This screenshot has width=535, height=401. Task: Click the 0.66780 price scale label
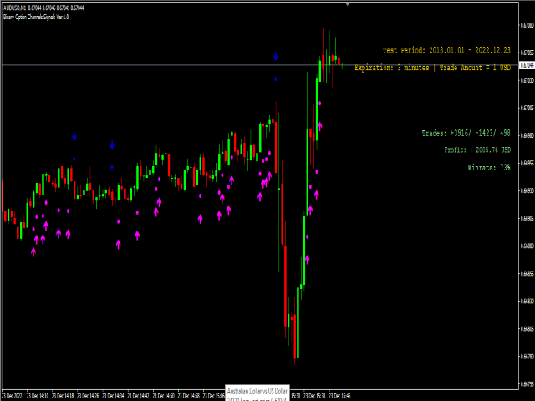527,357
